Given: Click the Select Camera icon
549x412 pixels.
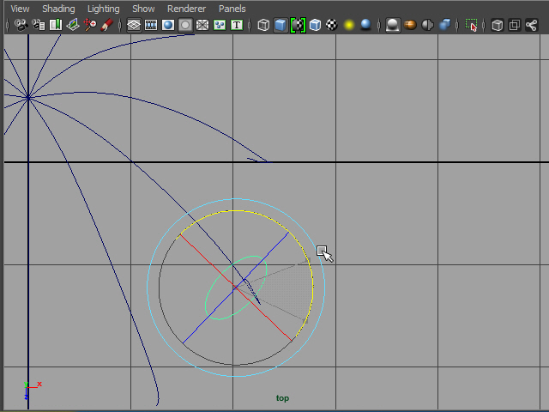Looking at the screenshot, I should 21,25.
